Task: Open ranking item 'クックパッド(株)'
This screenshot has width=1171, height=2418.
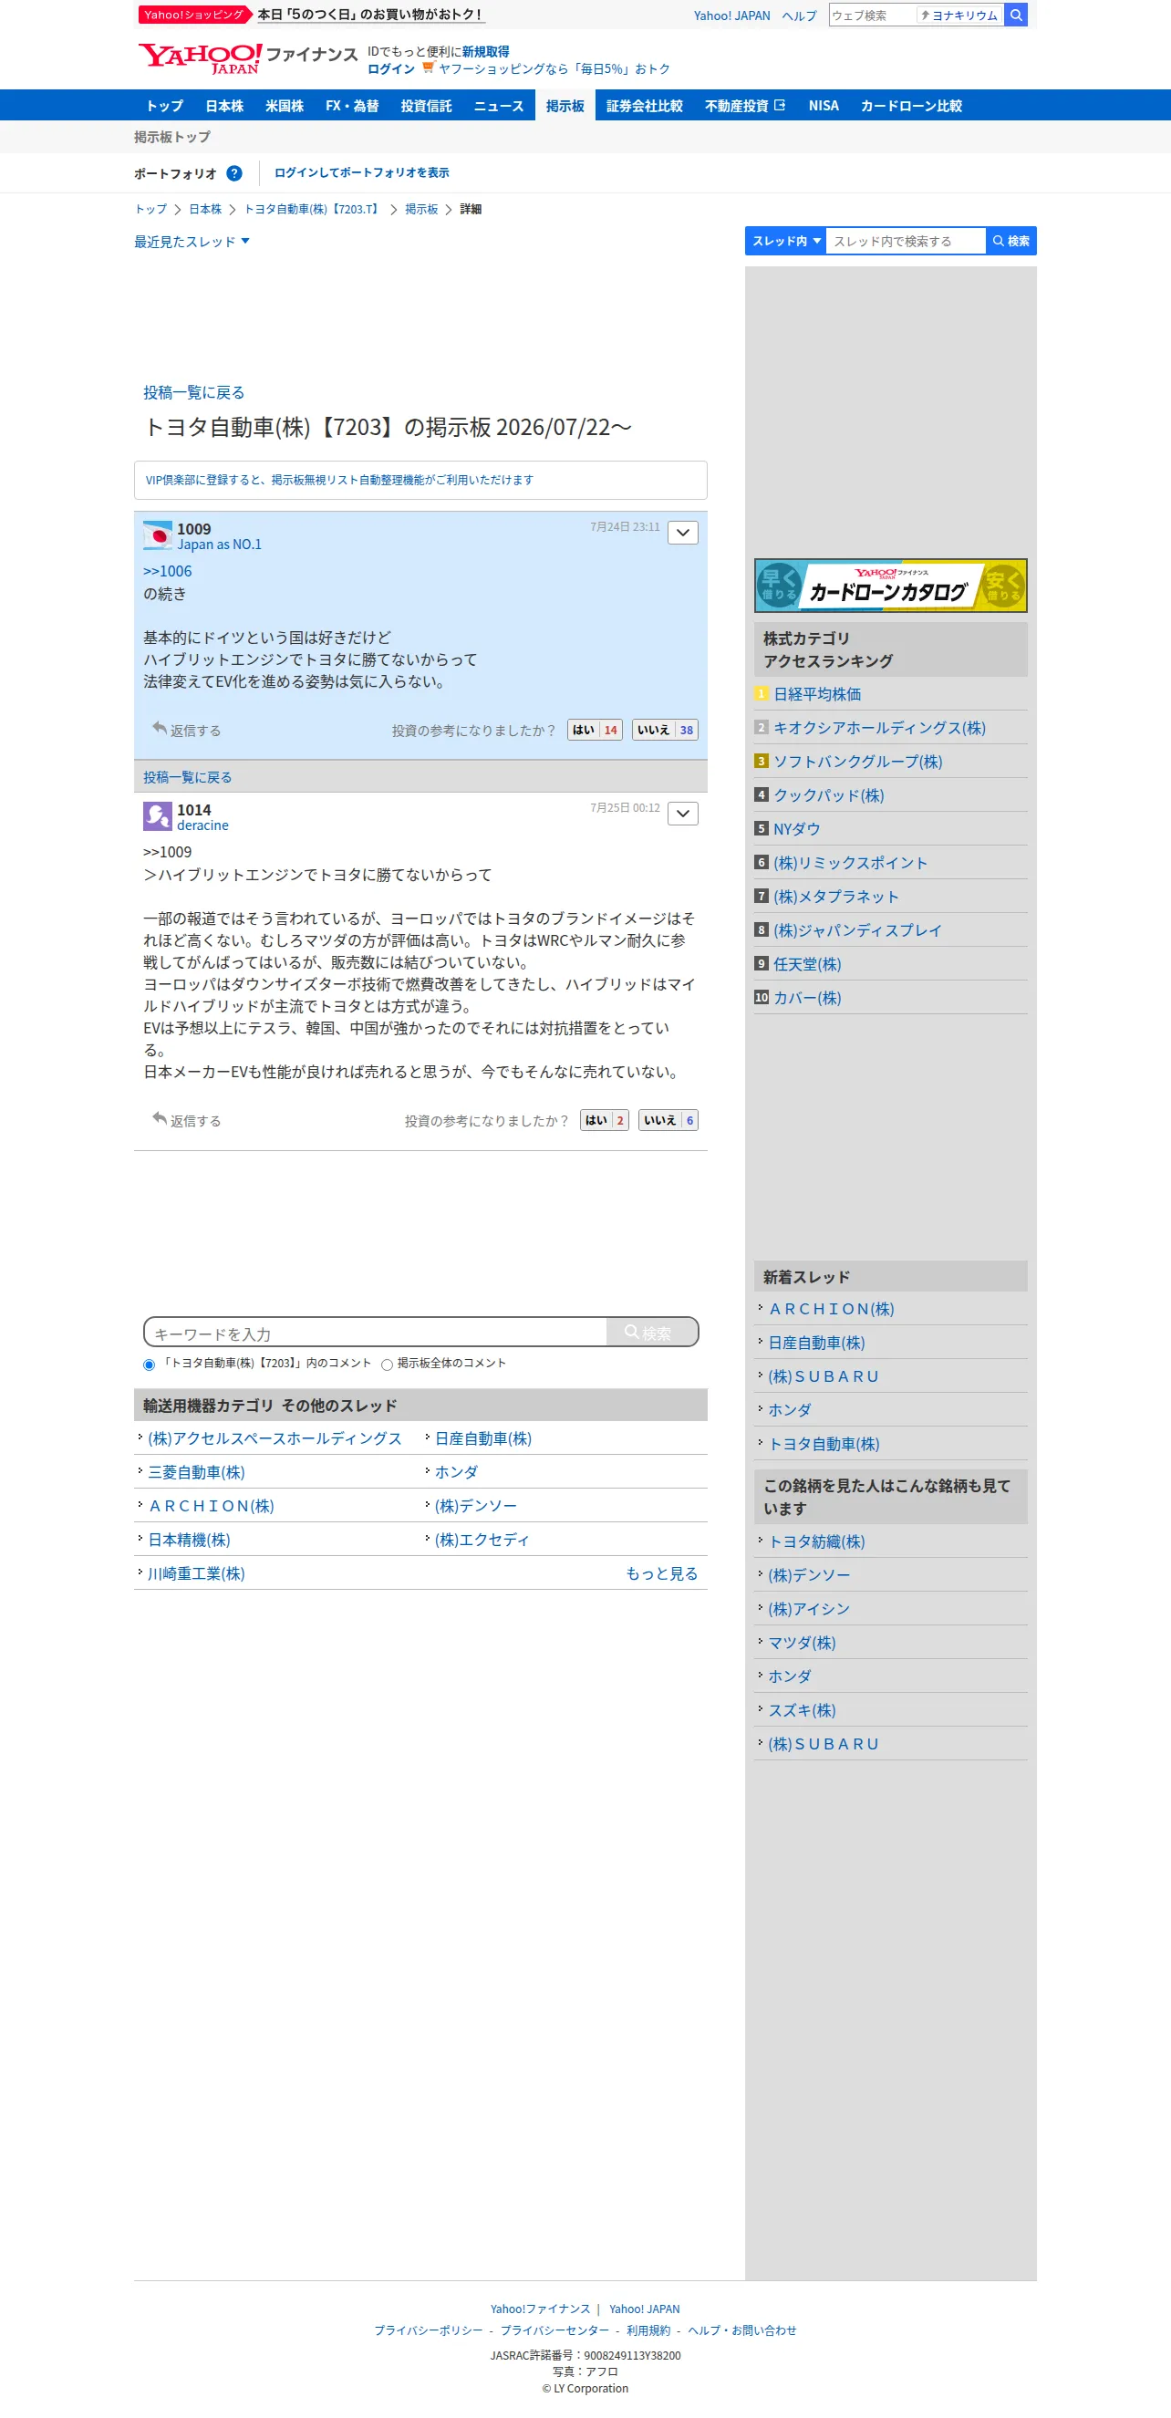Action: [x=828, y=795]
